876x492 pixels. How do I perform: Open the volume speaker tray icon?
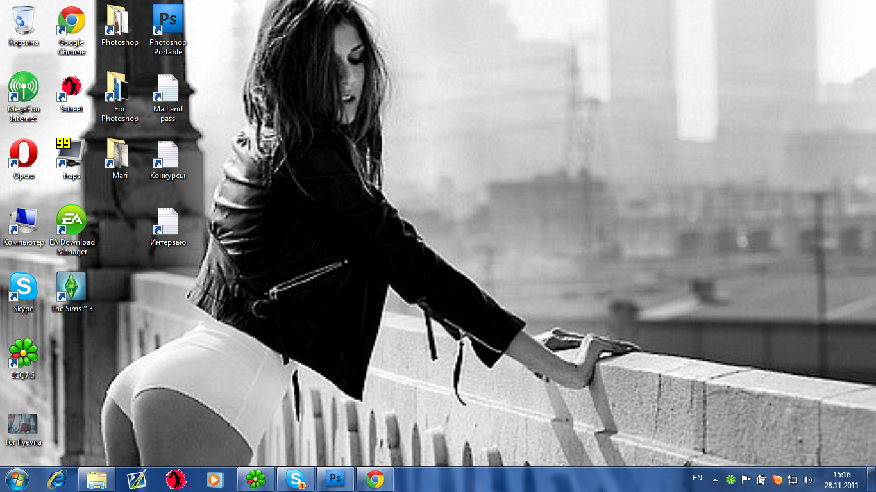click(808, 479)
